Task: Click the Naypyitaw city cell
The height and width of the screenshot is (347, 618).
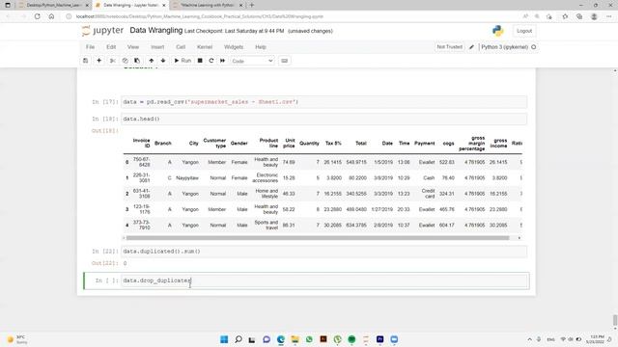Action: coord(187,178)
